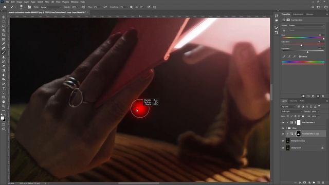This screenshot has width=329, height=185.
Task: Select the Move tool in toolbar
Action: (x=4, y=17)
